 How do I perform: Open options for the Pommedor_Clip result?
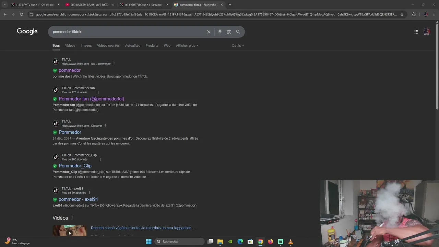(x=100, y=160)
